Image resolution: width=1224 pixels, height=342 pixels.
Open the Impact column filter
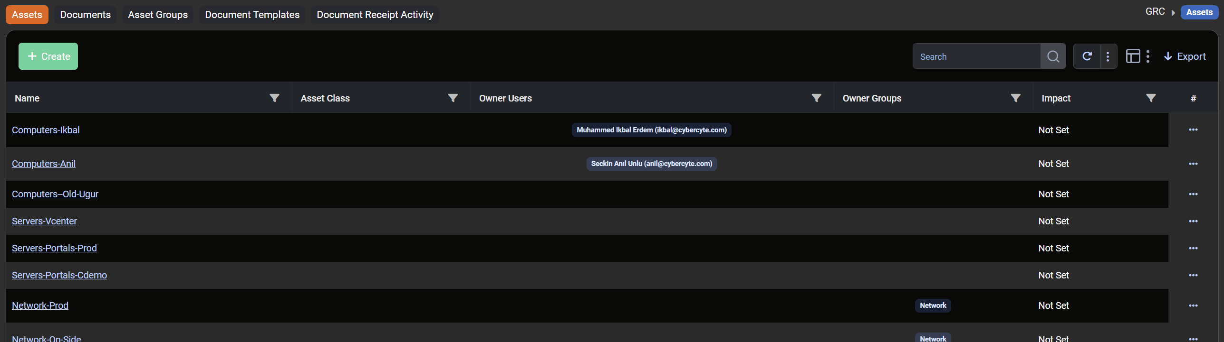pos(1151,98)
